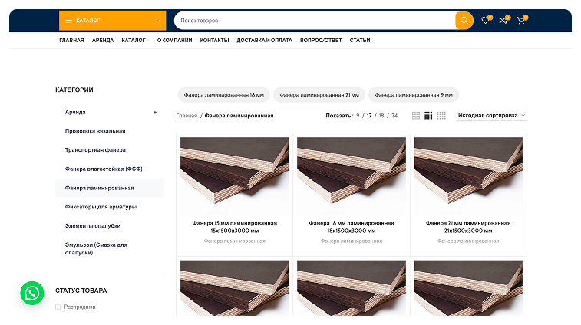Open the shopping cart icon

tap(520, 21)
